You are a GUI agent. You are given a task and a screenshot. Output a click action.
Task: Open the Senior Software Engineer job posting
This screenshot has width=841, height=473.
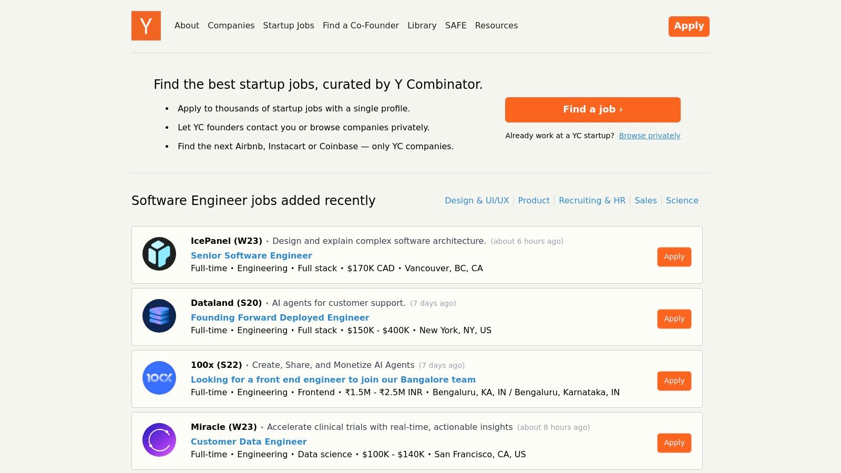pyautogui.click(x=251, y=255)
